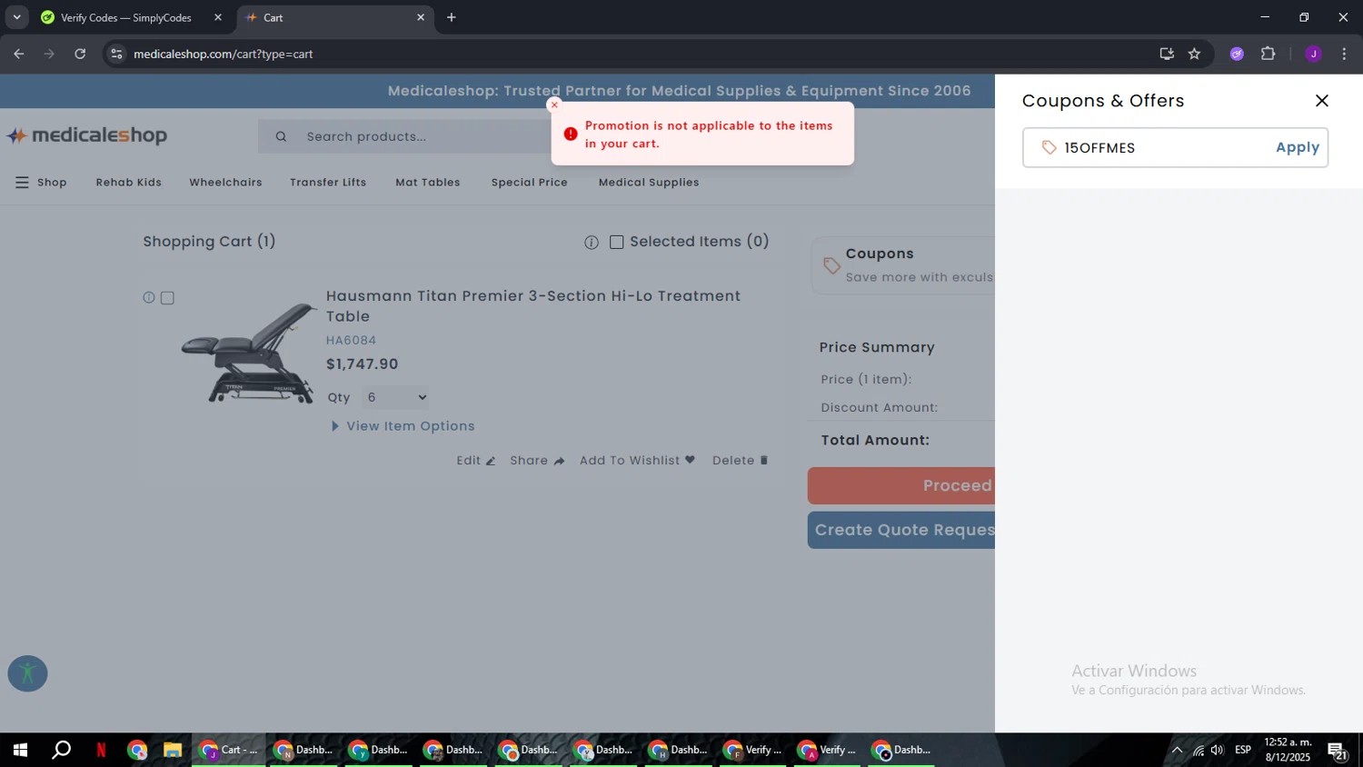Screen dimensions: 1363x767
Task: Show hidden system tray icons
Action: click(x=1177, y=750)
